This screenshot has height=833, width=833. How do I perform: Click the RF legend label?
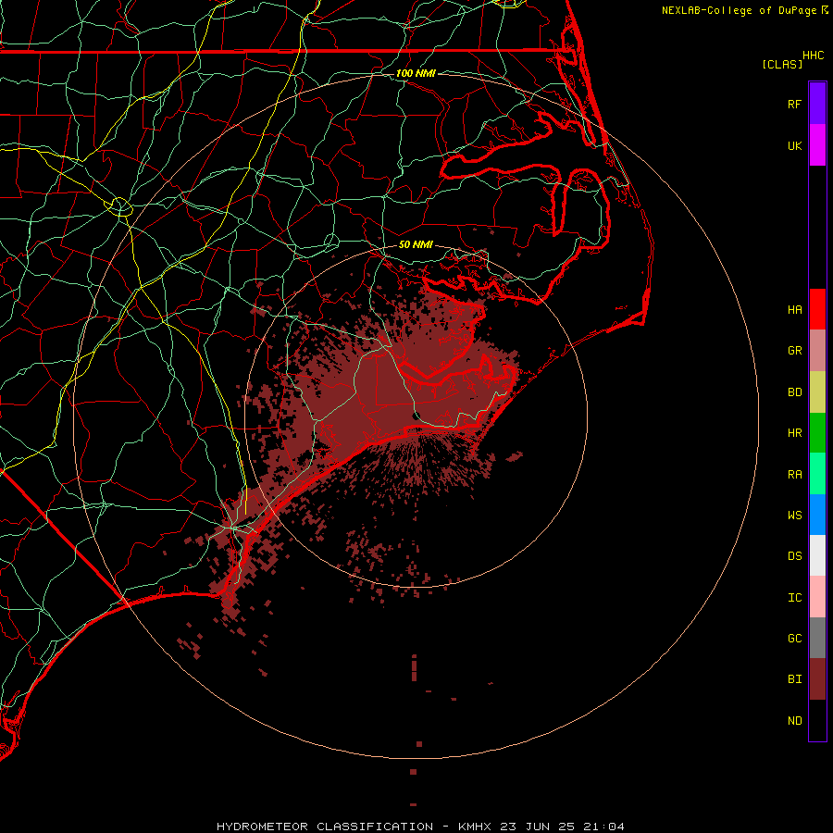tap(794, 104)
